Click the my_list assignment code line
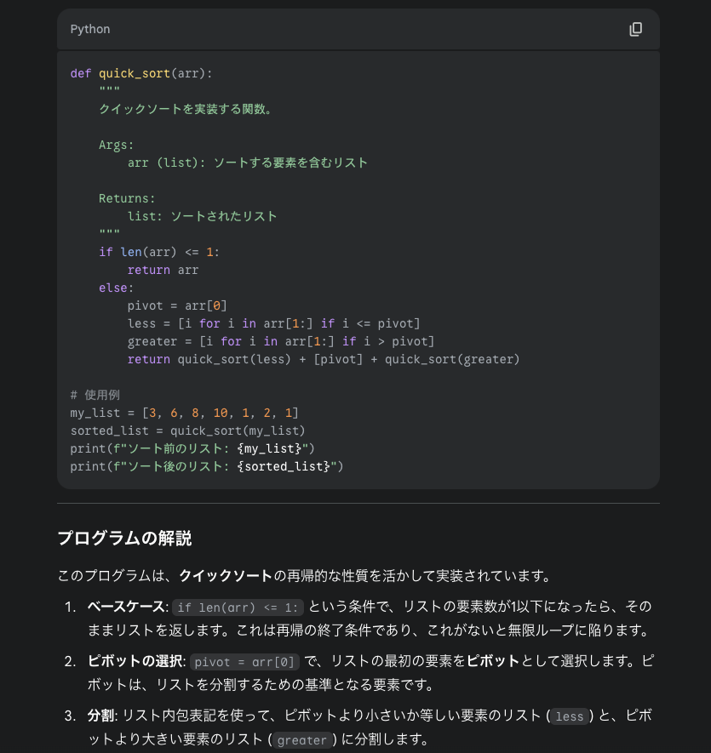This screenshot has height=753, width=711. [184, 413]
